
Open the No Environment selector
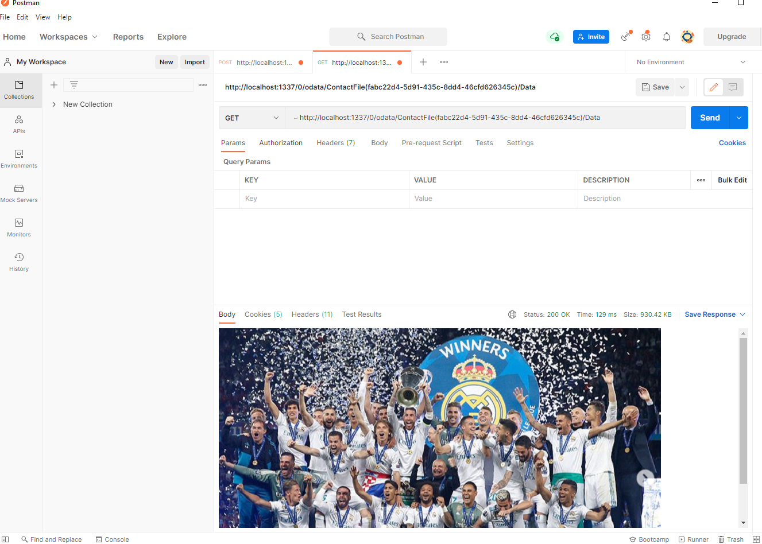click(691, 62)
